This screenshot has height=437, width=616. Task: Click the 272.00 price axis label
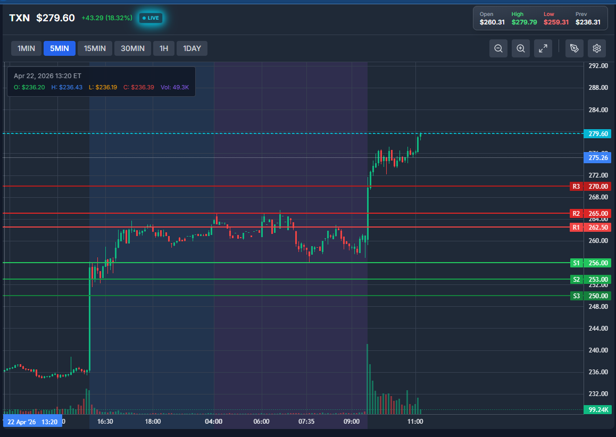coord(598,175)
